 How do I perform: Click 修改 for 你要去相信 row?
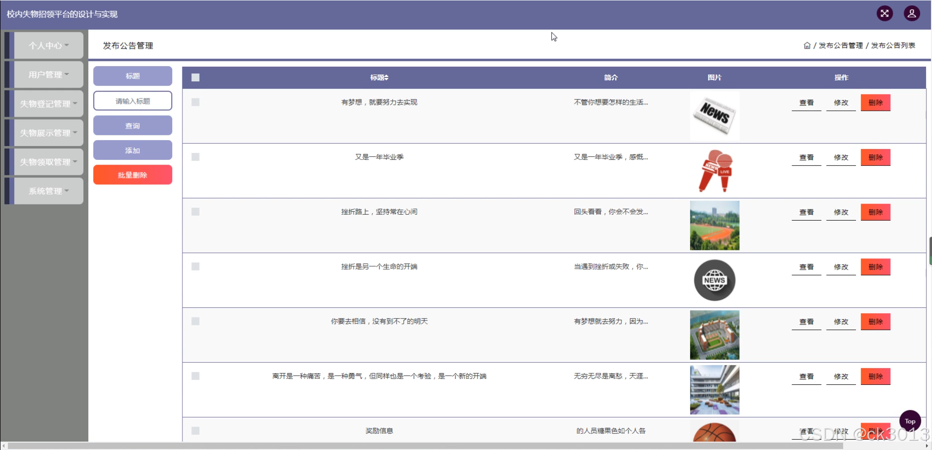841,322
